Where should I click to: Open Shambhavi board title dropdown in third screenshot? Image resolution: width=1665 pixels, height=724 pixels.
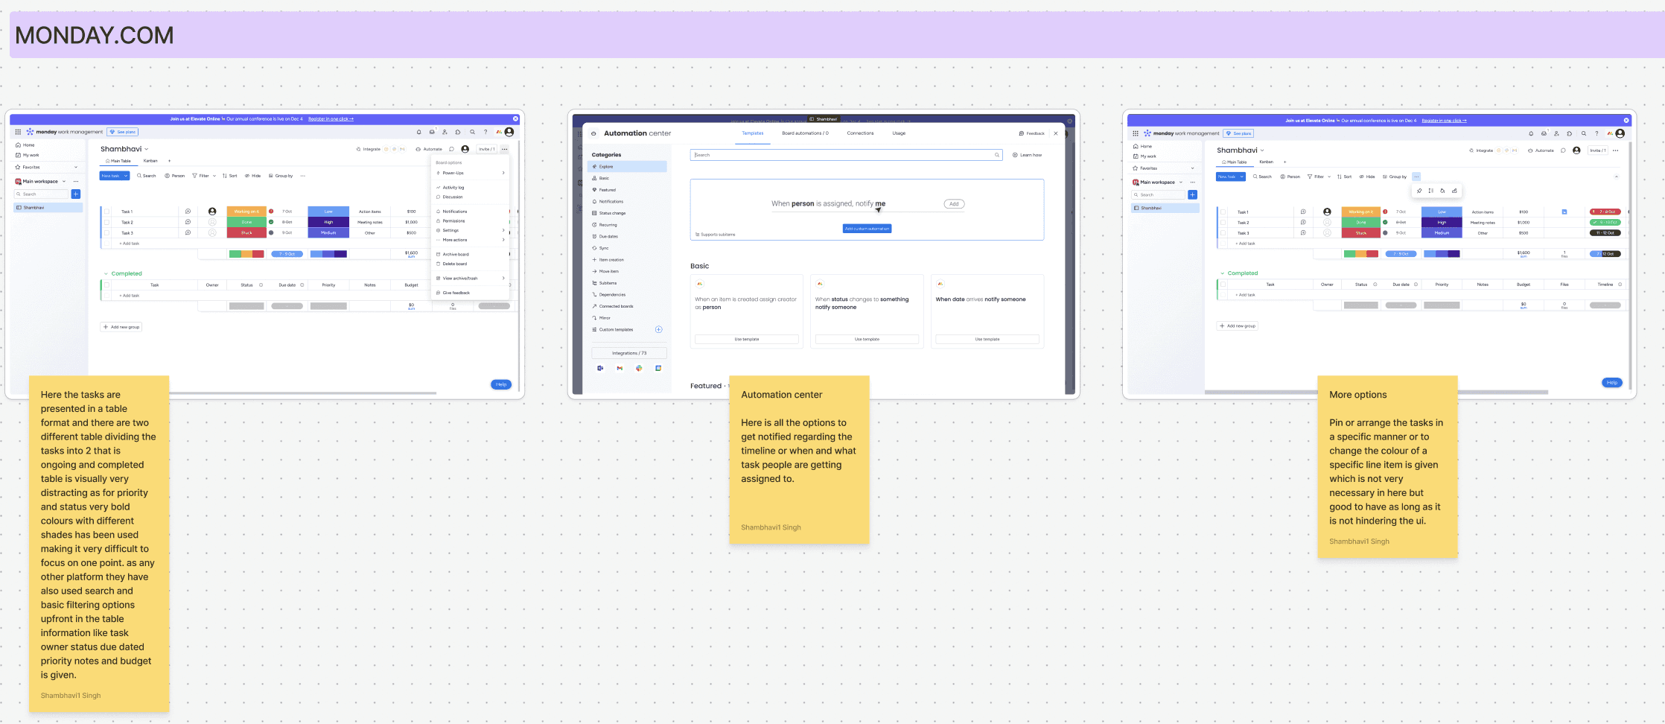coord(1262,150)
